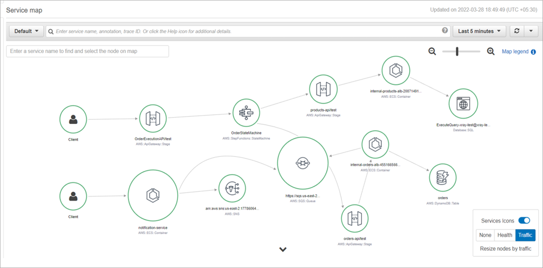543x268 pixels.
Task: Open the refresh options dropdown arrow
Action: [x=531, y=31]
